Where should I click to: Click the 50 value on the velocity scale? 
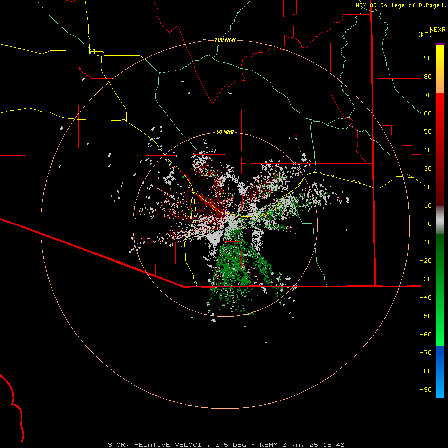428,132
